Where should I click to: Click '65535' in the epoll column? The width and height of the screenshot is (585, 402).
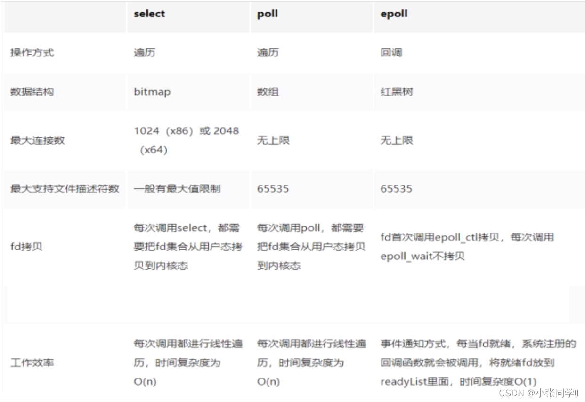tap(397, 189)
